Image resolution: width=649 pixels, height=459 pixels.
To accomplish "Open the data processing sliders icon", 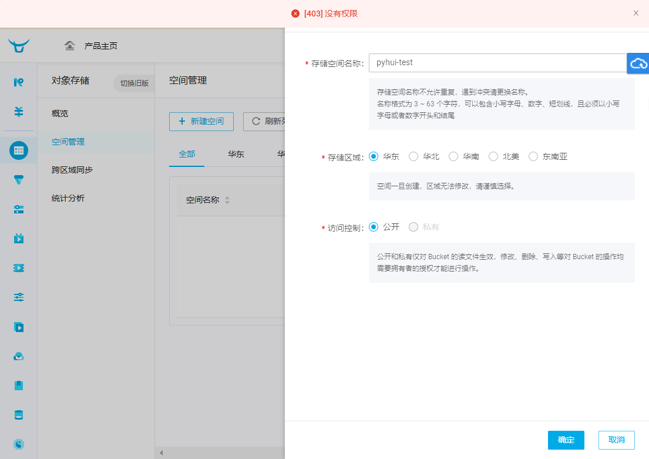I will [19, 297].
